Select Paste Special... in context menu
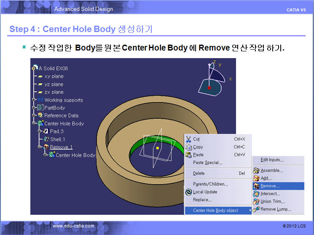Viewport: 314px width, 235px height. (x=207, y=163)
